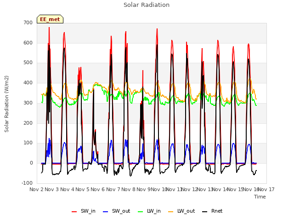Image resolution: width=294 pixels, height=220 pixels.
Task: Click the 400 y-axis tick label
Action: pos(28,82)
